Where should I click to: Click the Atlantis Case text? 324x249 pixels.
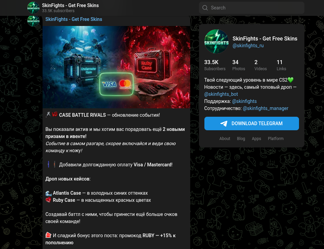67,193
